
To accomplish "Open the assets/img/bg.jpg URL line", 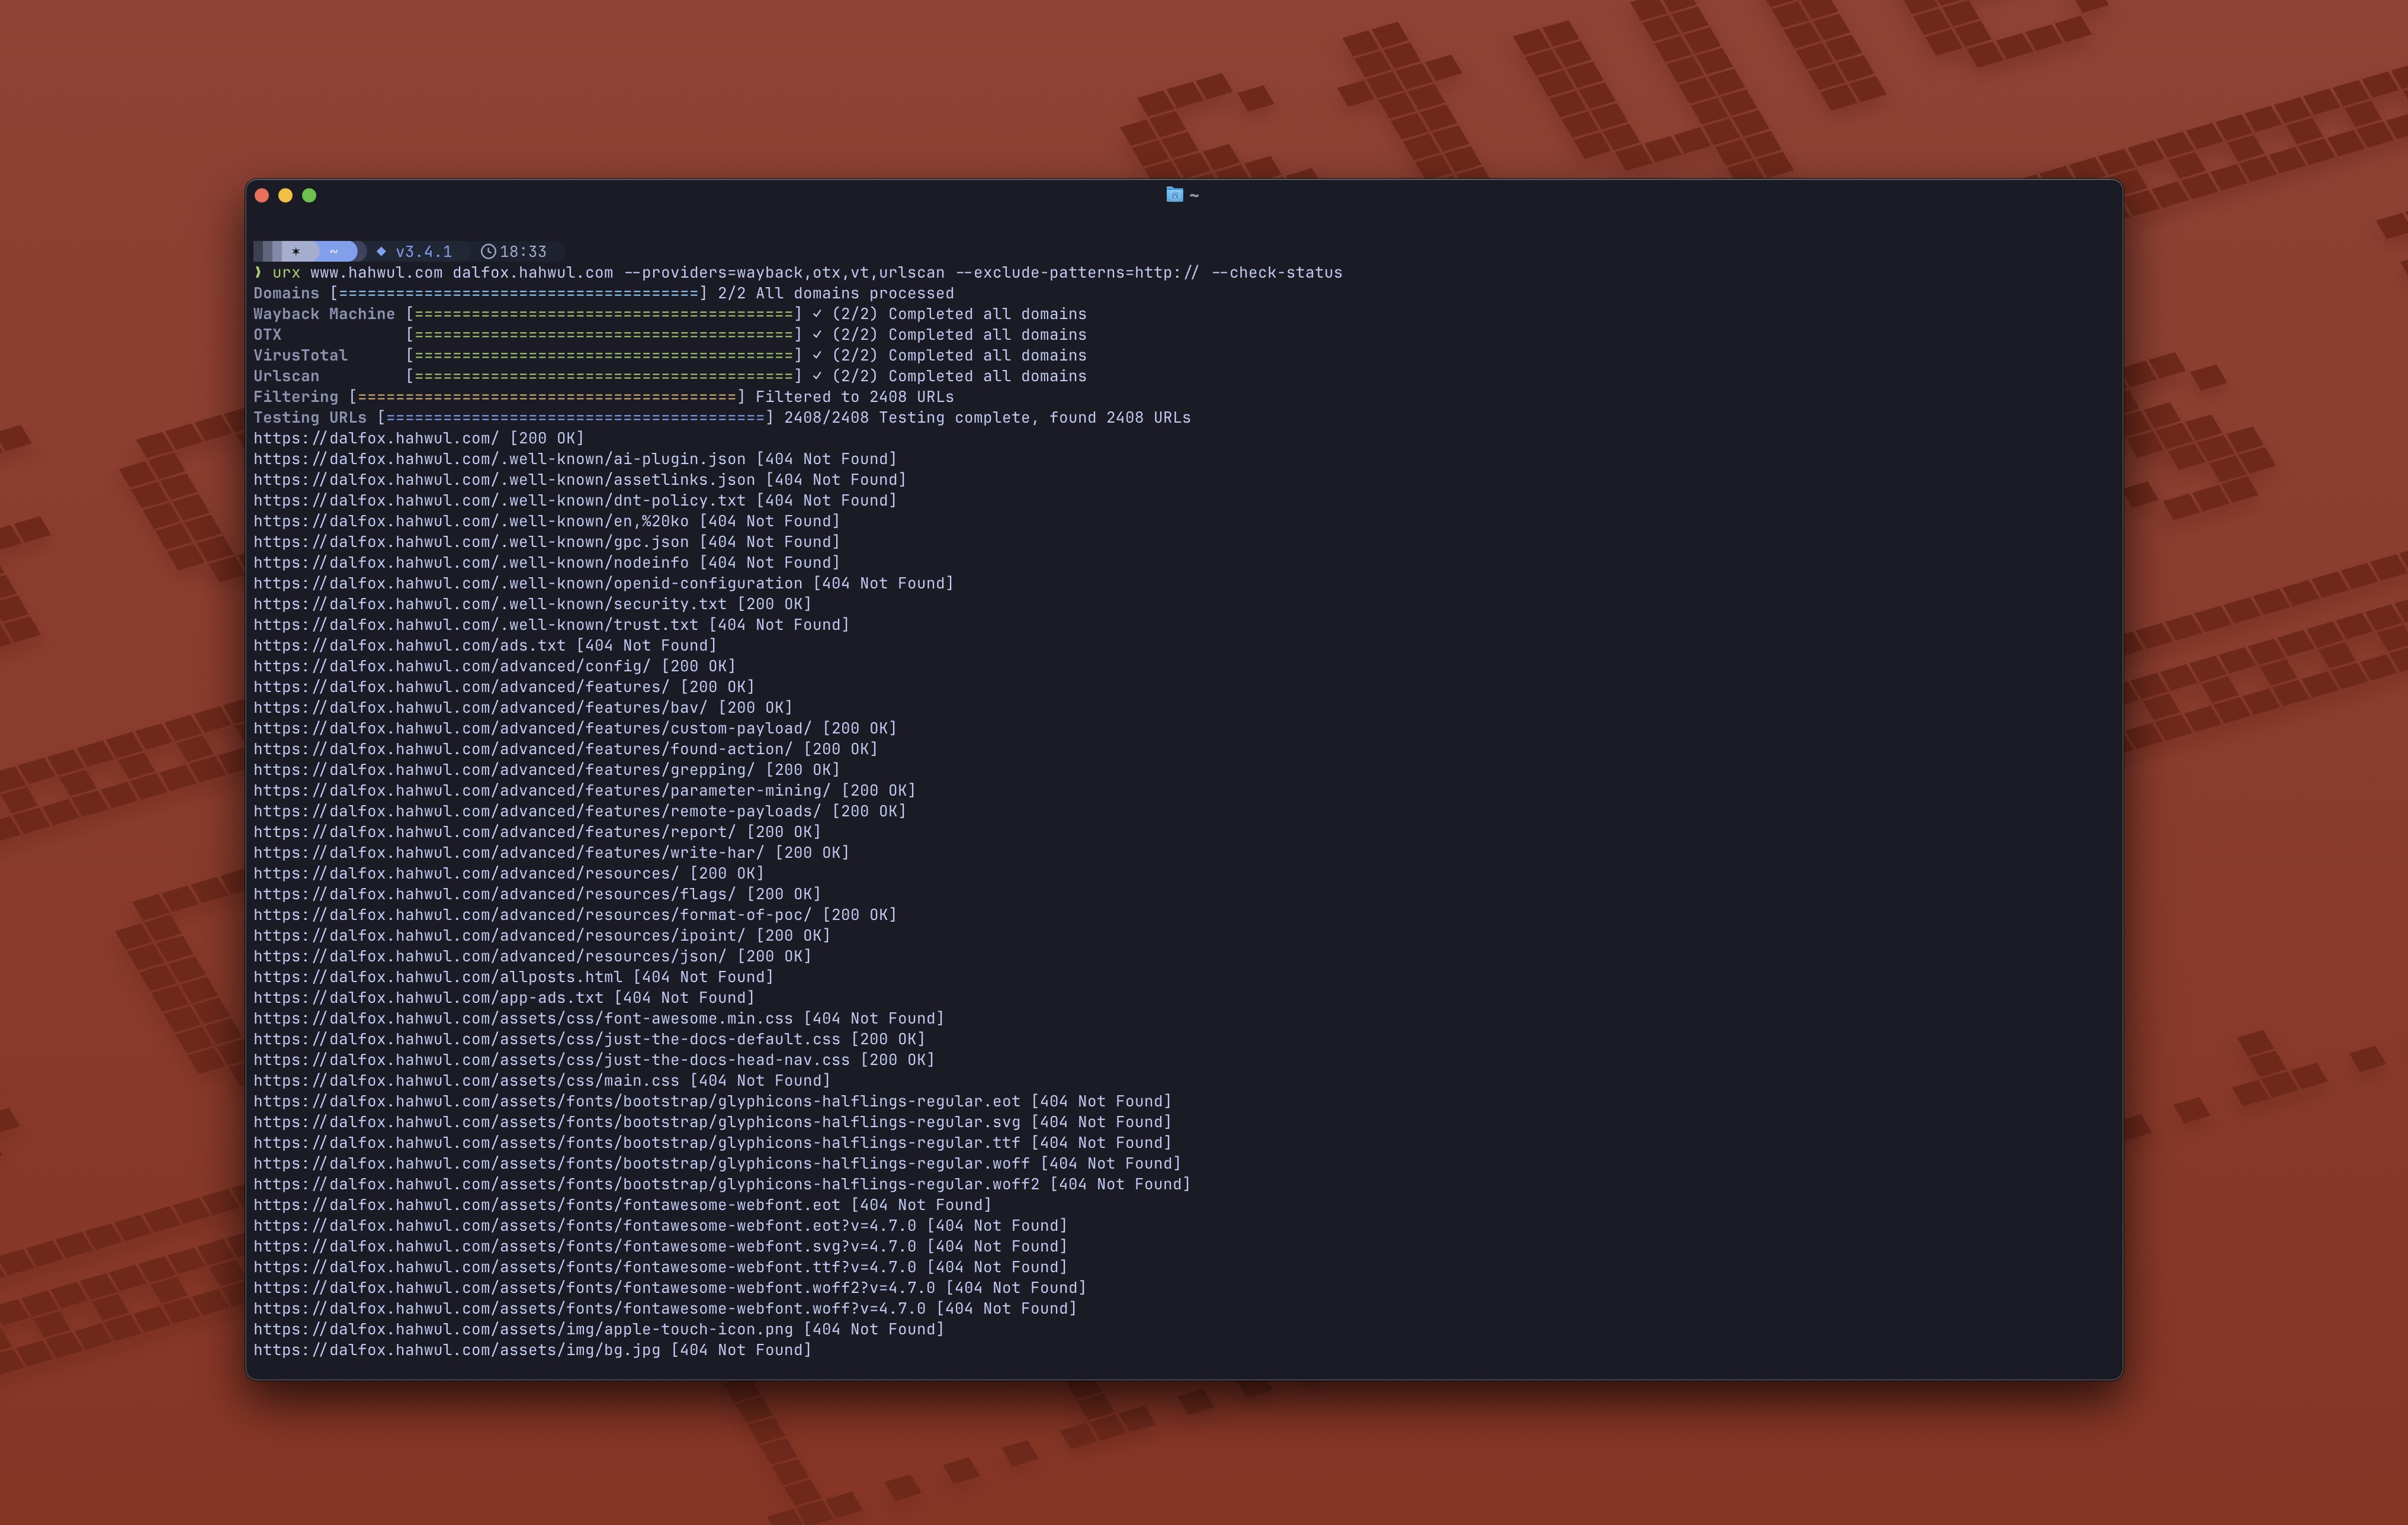I will click(456, 1350).
